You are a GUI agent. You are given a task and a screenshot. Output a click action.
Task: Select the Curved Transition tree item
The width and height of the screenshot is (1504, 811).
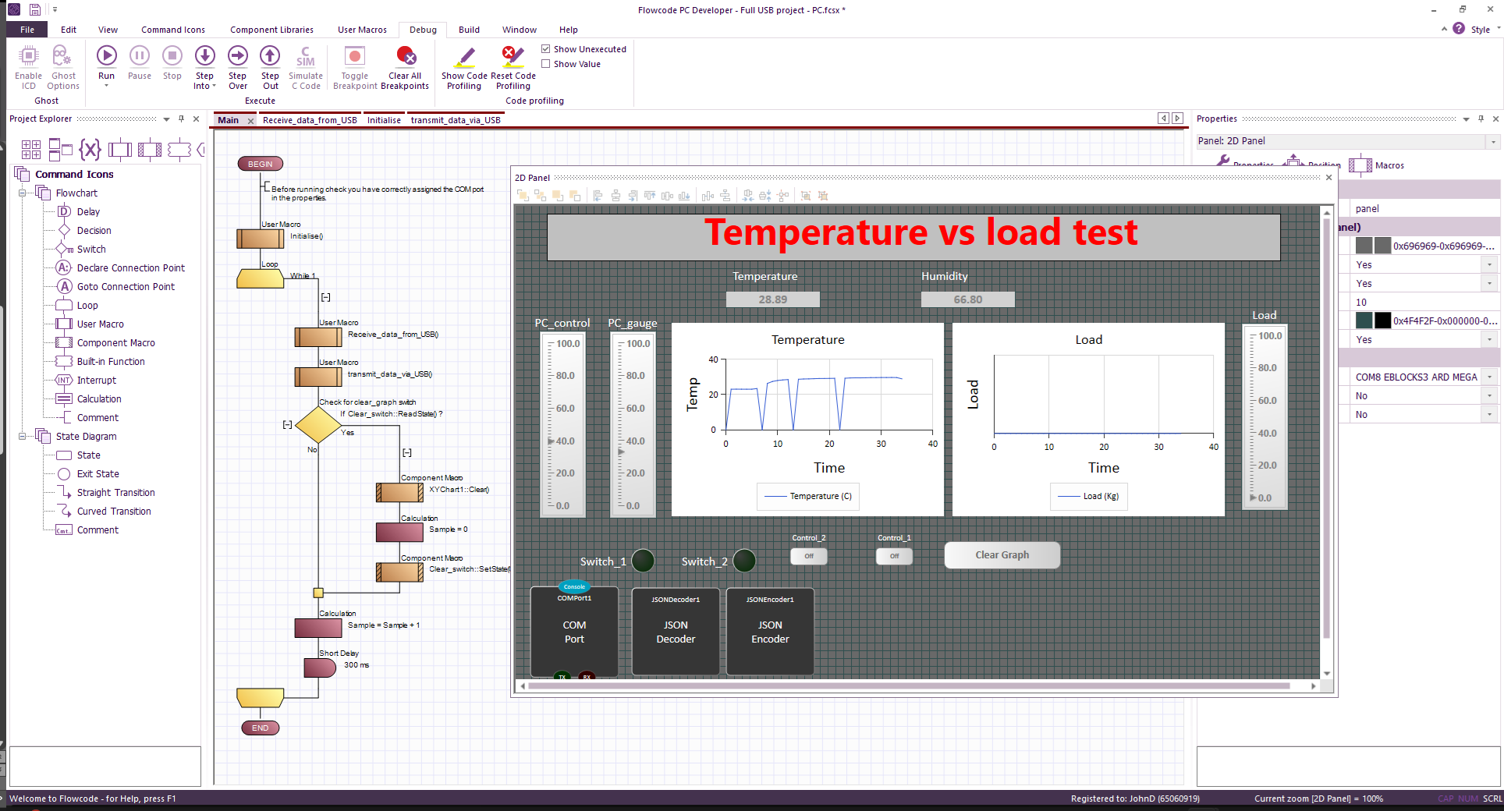(114, 512)
